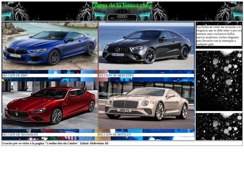Viewport: 244px width, 183px height.
Task: Click the beige Bentley car image
Action: coord(146,105)
